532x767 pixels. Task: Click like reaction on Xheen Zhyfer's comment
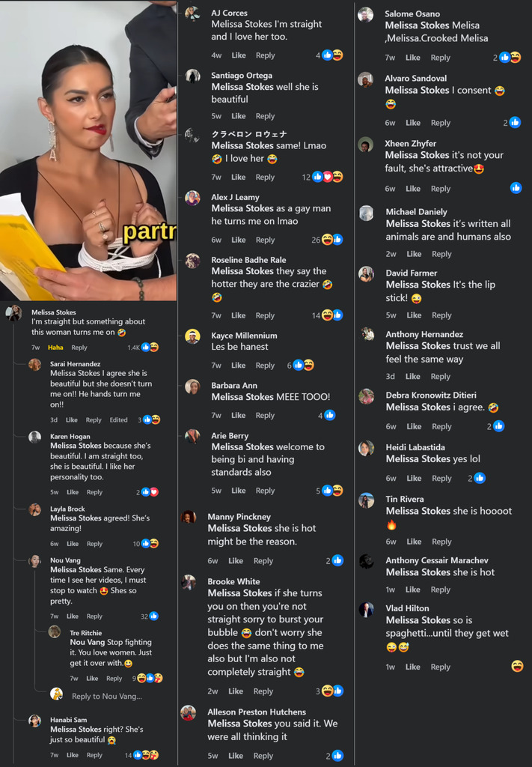(516, 188)
